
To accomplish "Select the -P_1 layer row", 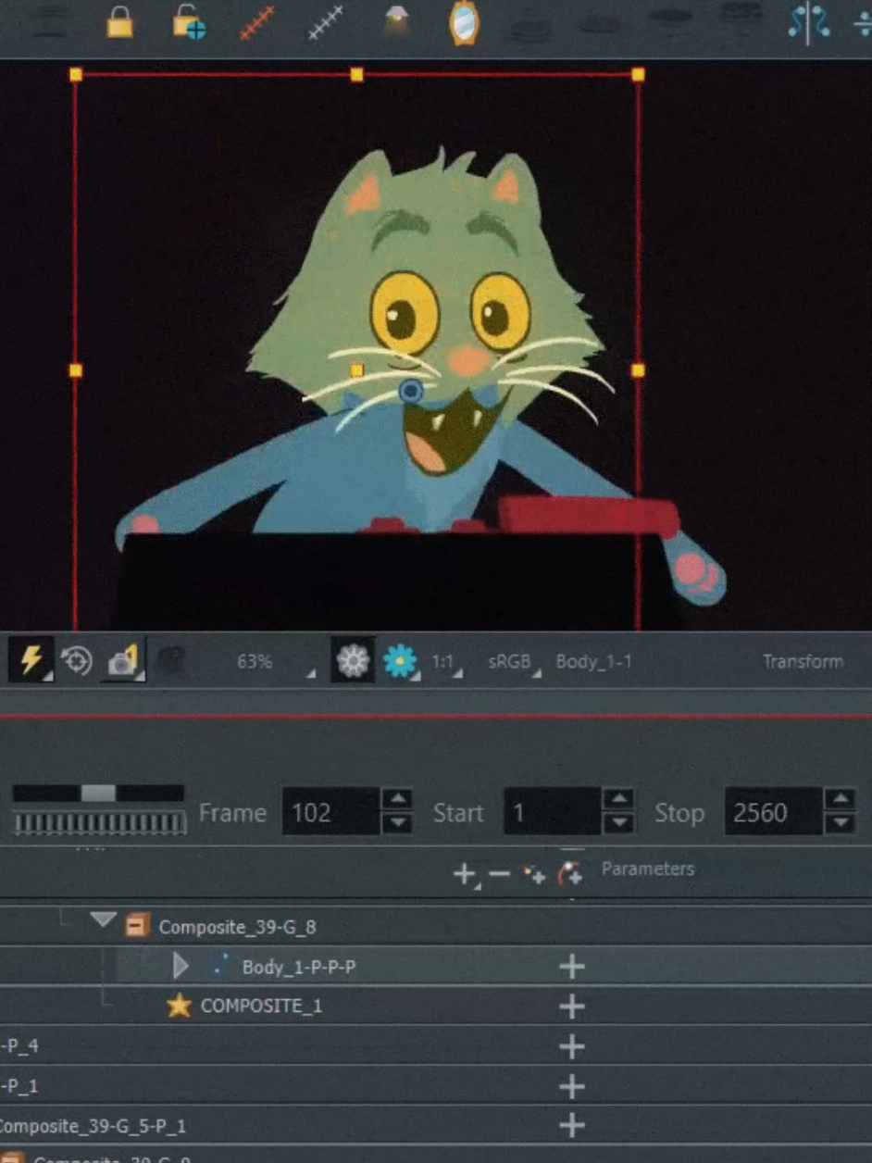I will point(436,1086).
